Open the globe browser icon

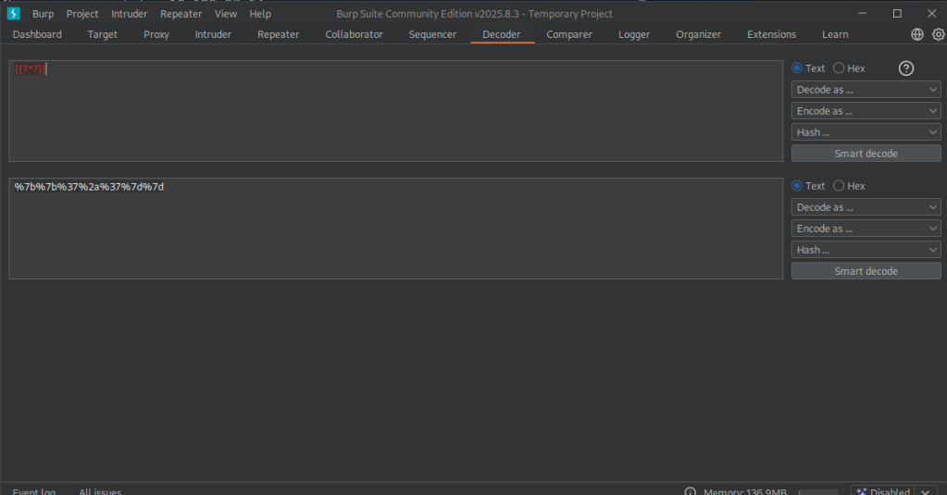[x=917, y=34]
